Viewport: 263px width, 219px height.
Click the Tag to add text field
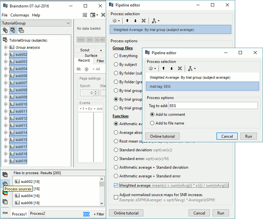(x=213, y=105)
